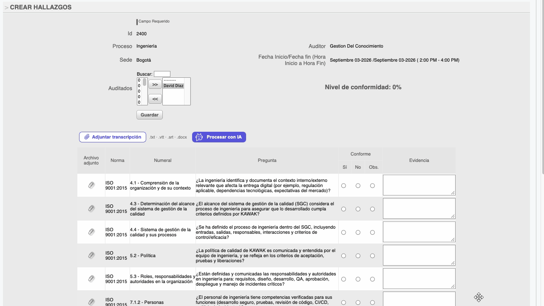Select Obs. option for numeral 4.3 row
544x306 pixels.
(372, 209)
